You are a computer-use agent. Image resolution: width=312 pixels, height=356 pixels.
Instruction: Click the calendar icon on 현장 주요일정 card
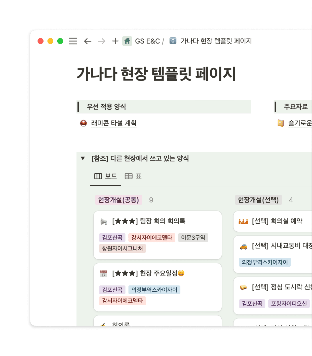104,273
